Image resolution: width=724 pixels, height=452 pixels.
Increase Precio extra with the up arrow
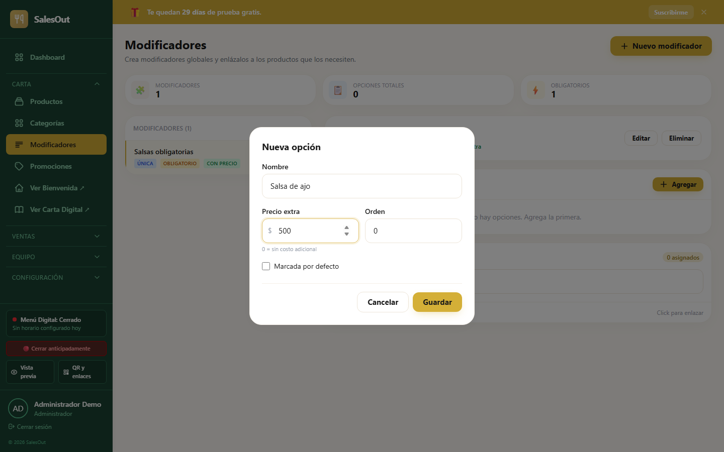346,228
